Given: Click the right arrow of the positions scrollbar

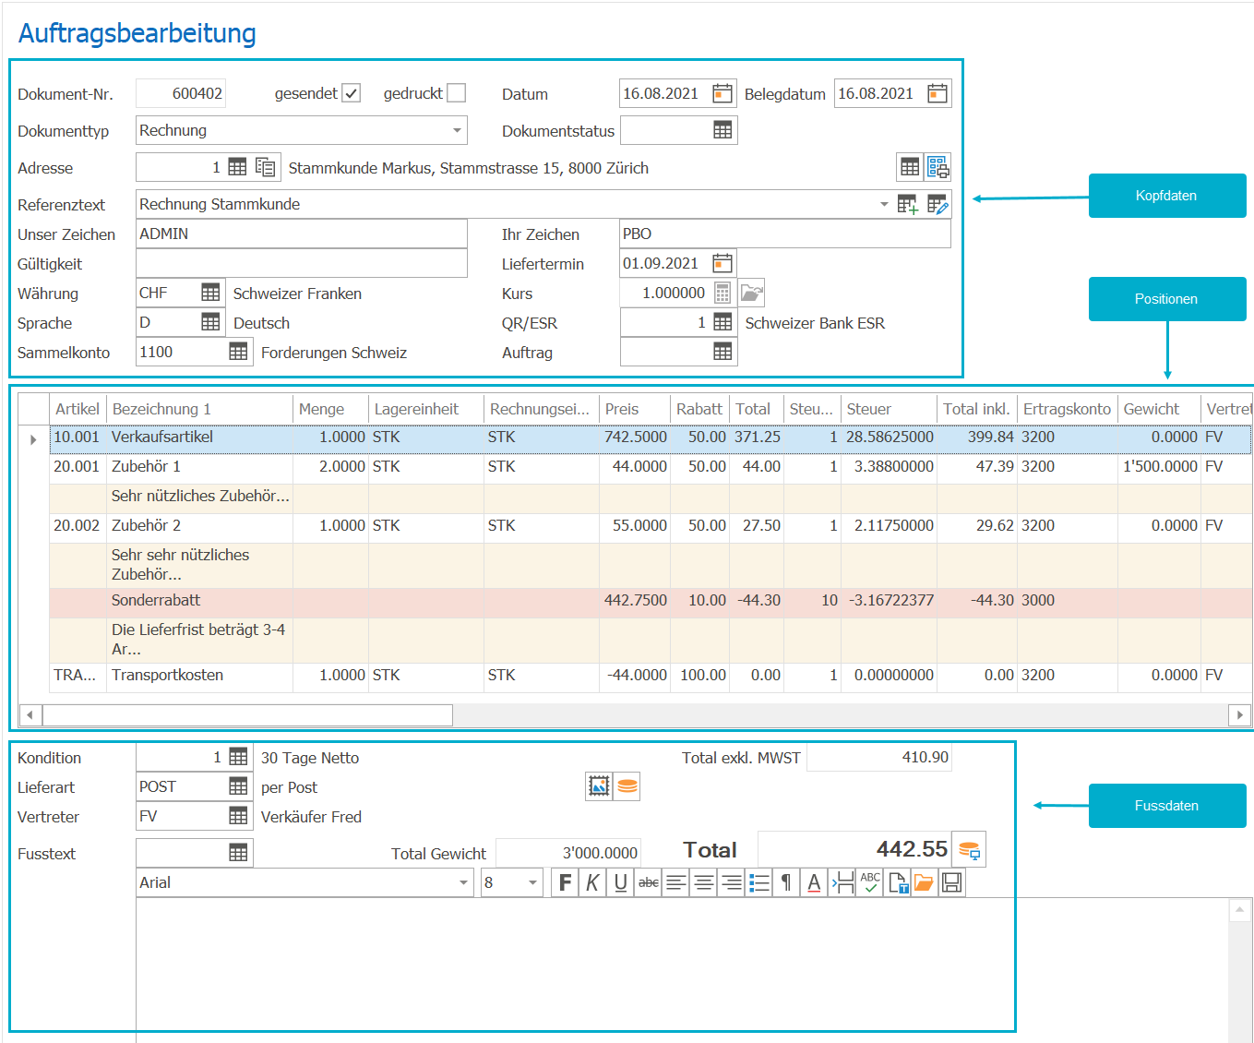Looking at the screenshot, I should pyautogui.click(x=1239, y=714).
